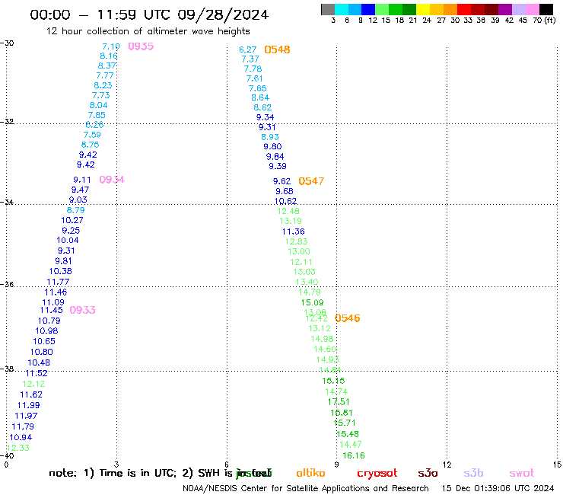The height and width of the screenshot is (495, 563).
Task: Select the 12 hour collection subtitle
Action: (x=148, y=32)
